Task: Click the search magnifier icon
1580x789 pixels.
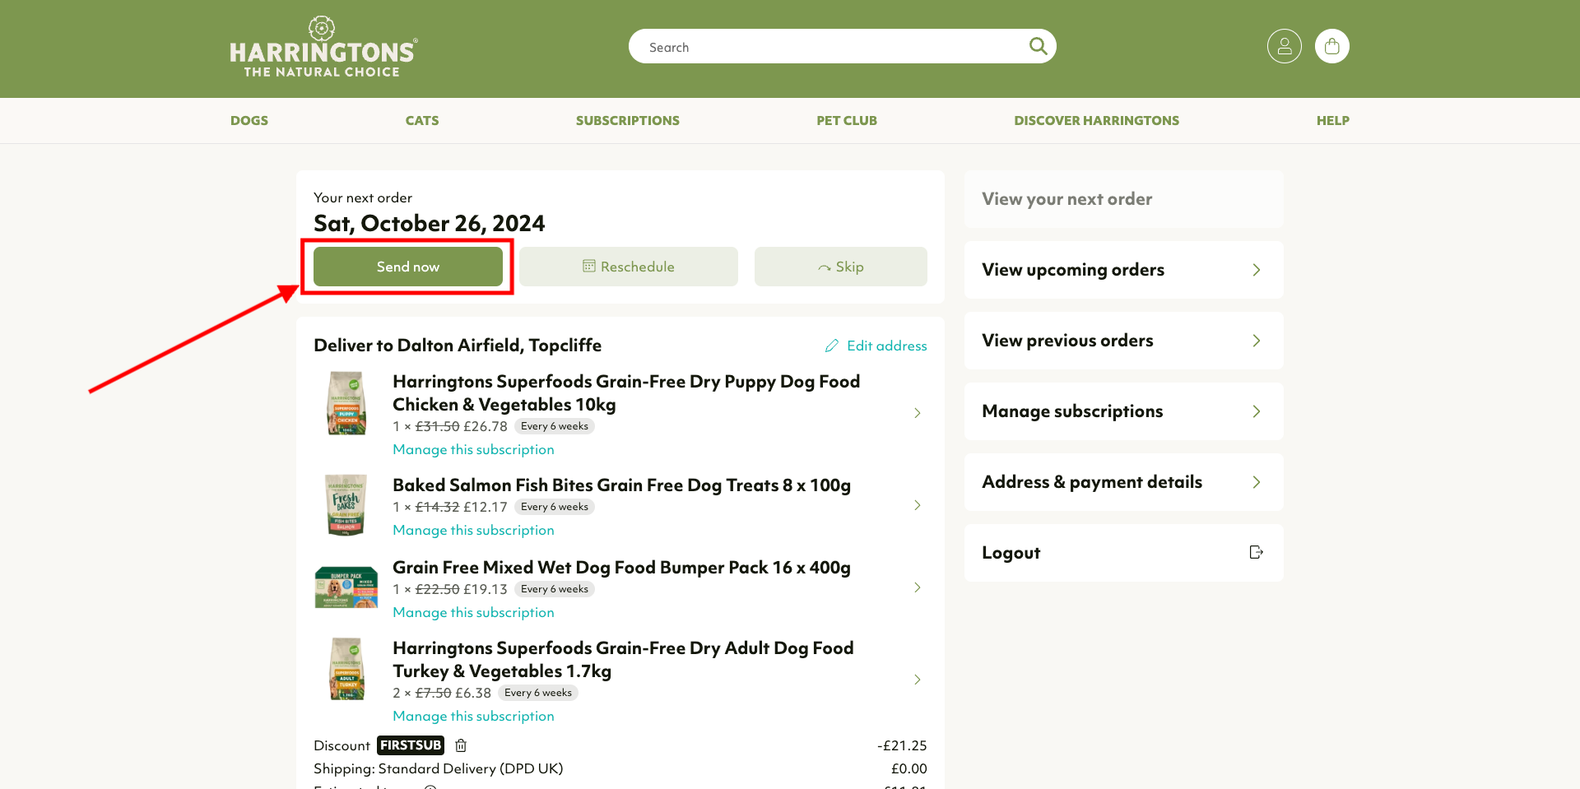Action: [x=1038, y=46]
